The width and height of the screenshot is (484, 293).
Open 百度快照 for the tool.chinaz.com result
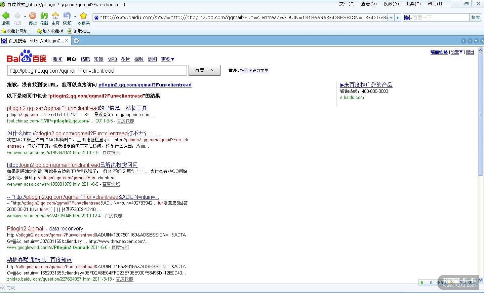click(x=125, y=121)
